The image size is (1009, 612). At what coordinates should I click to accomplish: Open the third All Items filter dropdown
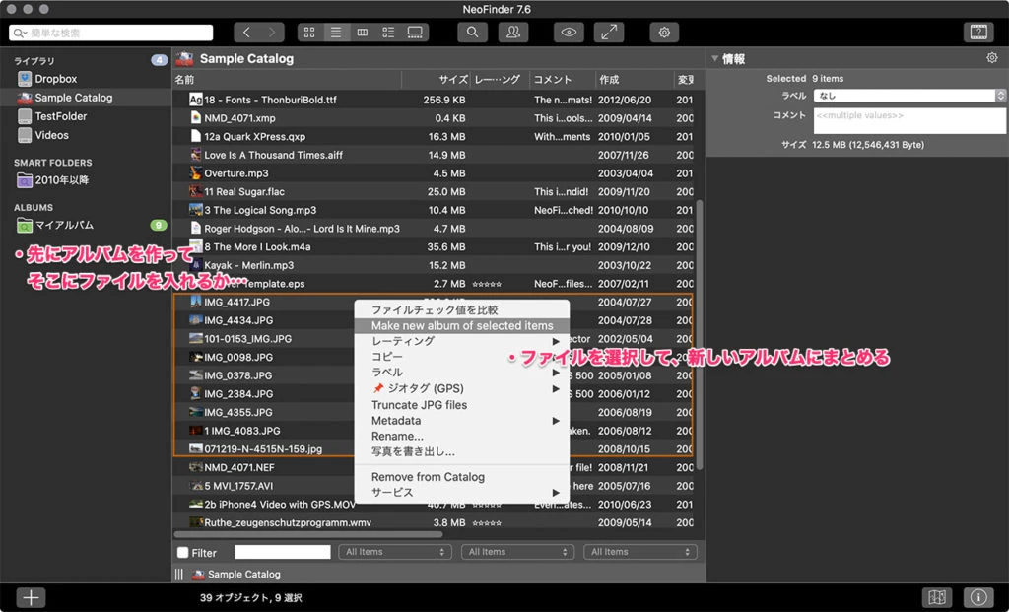pyautogui.click(x=640, y=552)
